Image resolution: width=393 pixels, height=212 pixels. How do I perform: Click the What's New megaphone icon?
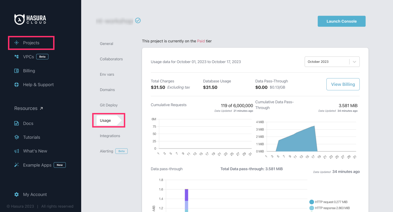[x=16, y=151]
